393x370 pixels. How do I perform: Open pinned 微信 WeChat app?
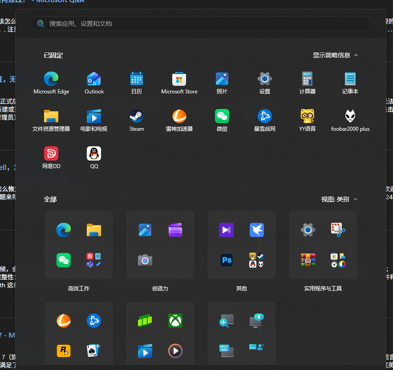point(222,121)
